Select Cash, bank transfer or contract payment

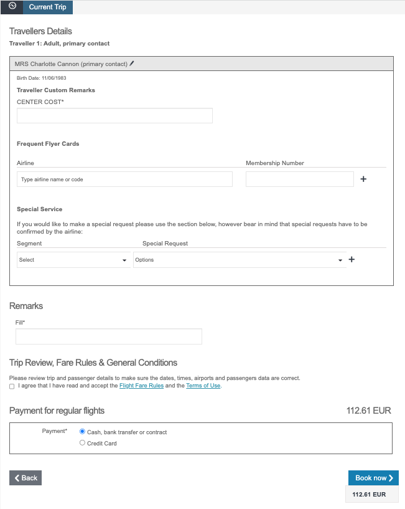(83, 431)
